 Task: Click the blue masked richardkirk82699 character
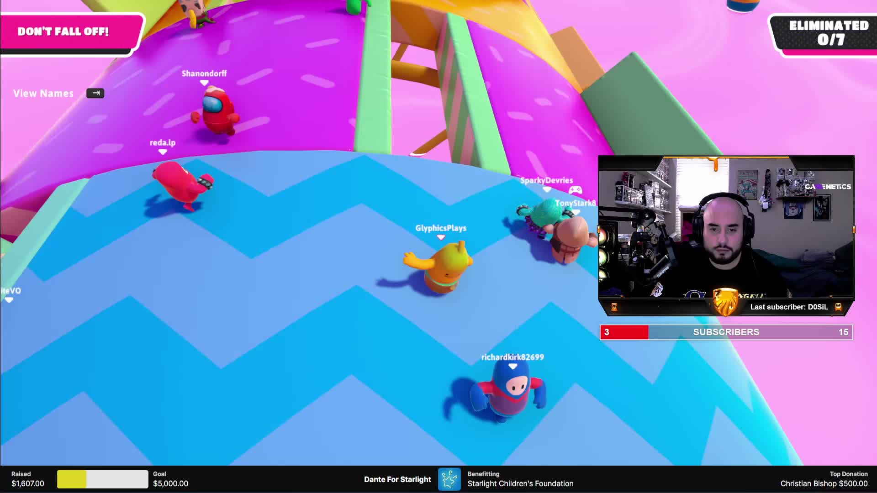tap(509, 392)
